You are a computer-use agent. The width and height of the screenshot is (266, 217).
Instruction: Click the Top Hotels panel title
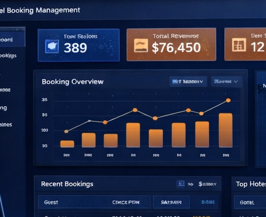click(x=251, y=184)
